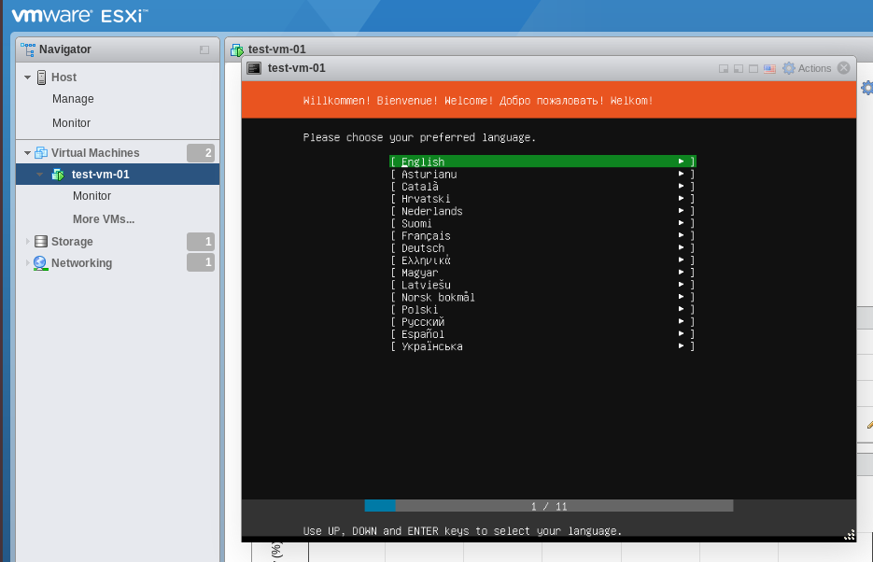Minimize the Navigator panel using its icon
The height and width of the screenshot is (562, 873).
pos(204,49)
